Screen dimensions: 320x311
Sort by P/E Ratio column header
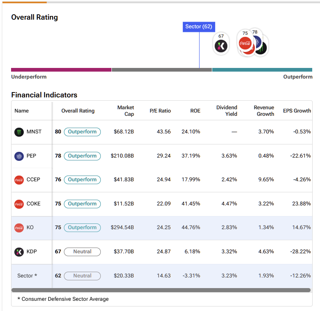coord(160,110)
